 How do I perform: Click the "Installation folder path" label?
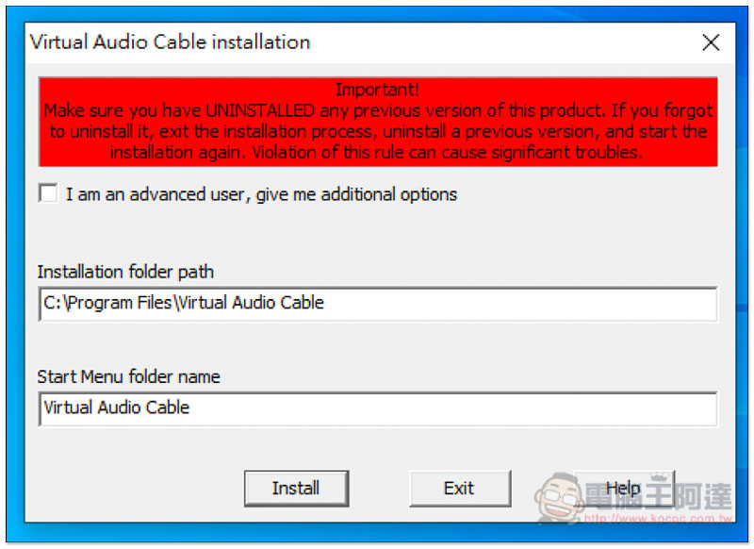(x=125, y=272)
